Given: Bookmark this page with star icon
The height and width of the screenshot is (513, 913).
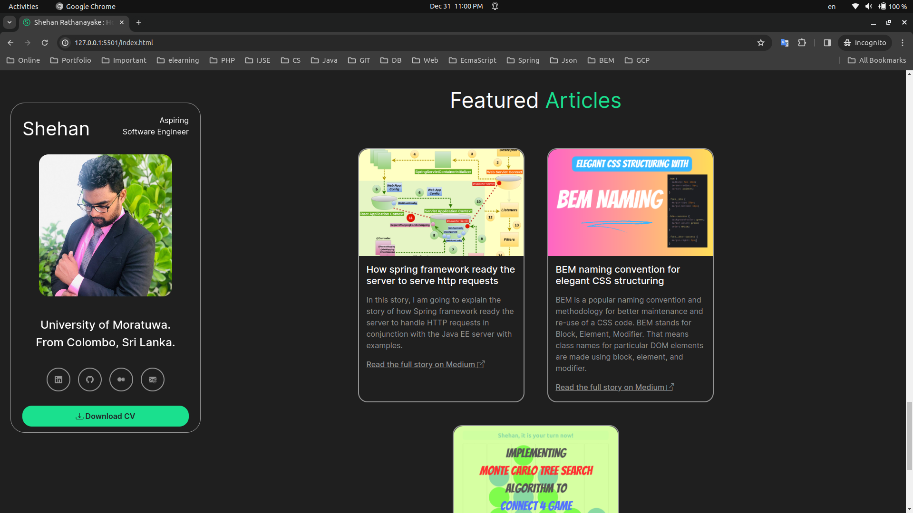Looking at the screenshot, I should tap(761, 43).
